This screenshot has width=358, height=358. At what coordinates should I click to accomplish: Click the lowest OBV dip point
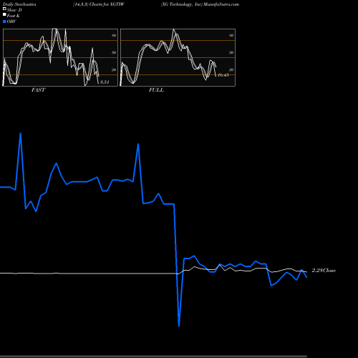(x=179, y=326)
